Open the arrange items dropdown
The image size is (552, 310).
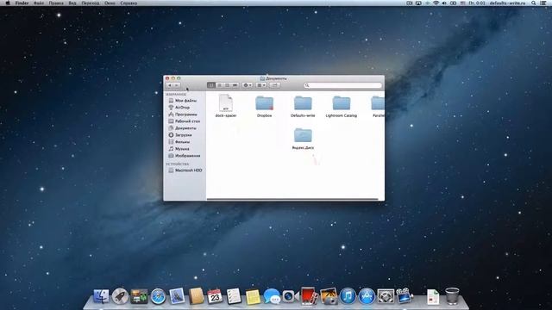click(261, 85)
